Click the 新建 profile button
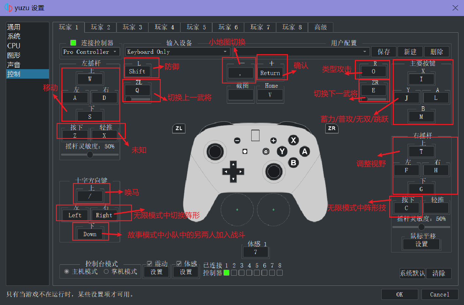The image size is (464, 305). tap(410, 52)
